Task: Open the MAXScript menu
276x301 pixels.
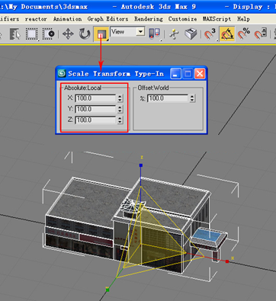Action: [217, 19]
